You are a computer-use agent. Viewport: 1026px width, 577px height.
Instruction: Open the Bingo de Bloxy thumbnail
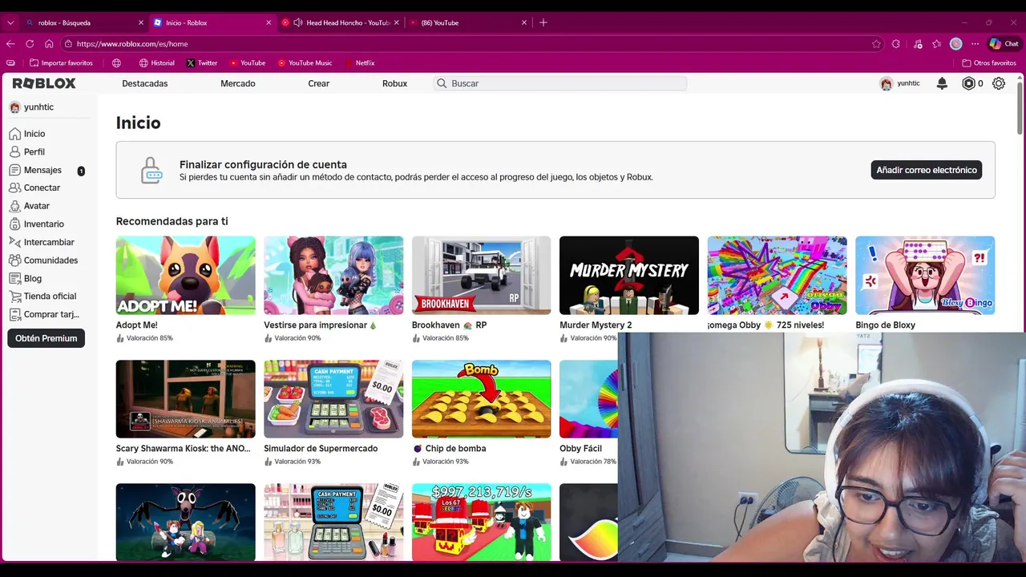[925, 275]
